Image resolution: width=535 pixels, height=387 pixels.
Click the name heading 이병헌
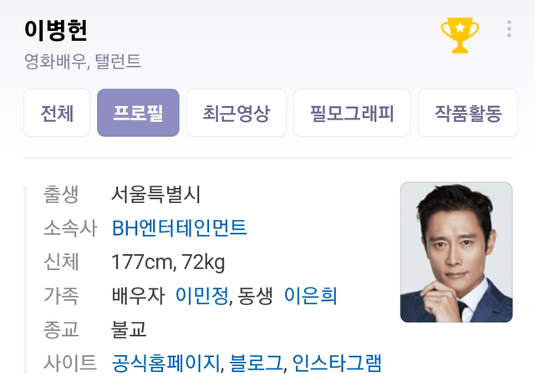(x=56, y=30)
